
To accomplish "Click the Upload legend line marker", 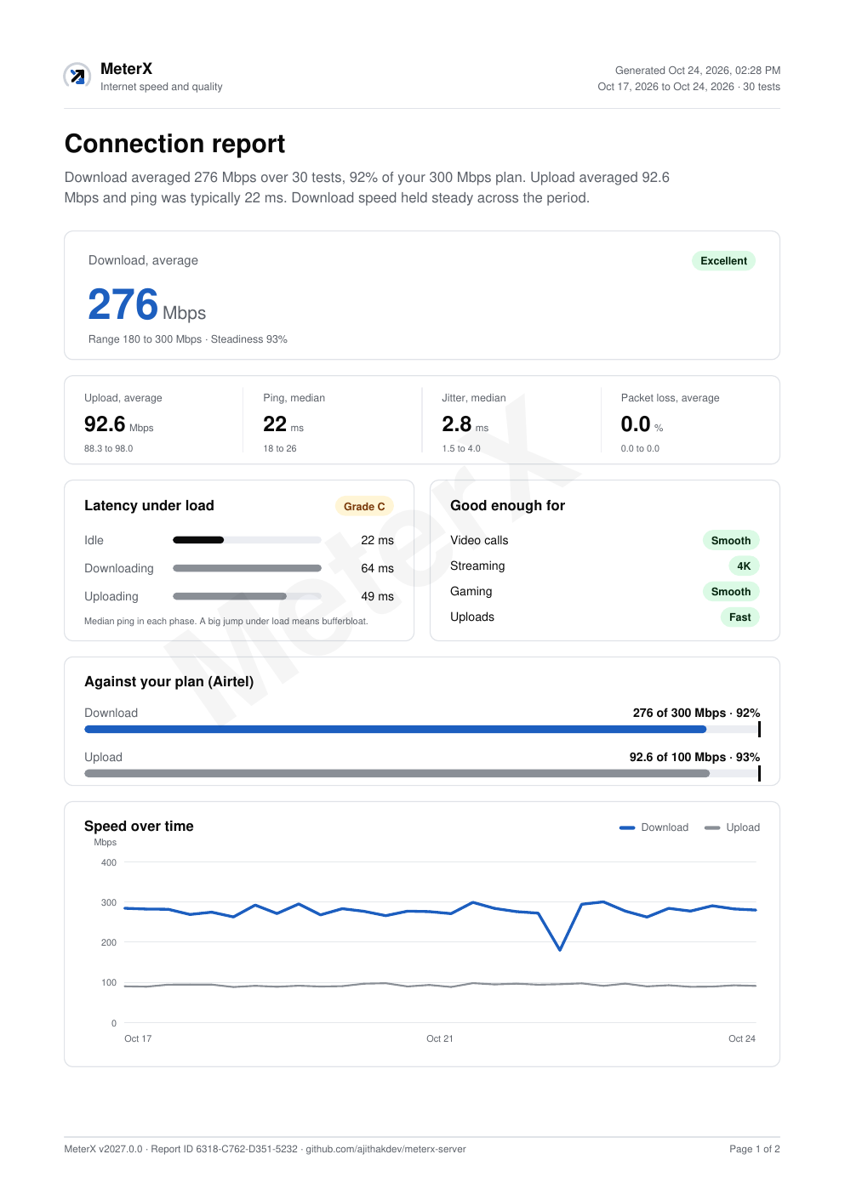I will point(712,827).
